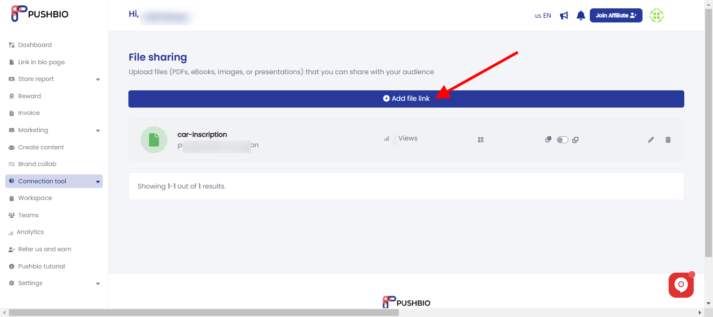Click the Add file link button
The height and width of the screenshot is (317, 713).
(406, 99)
